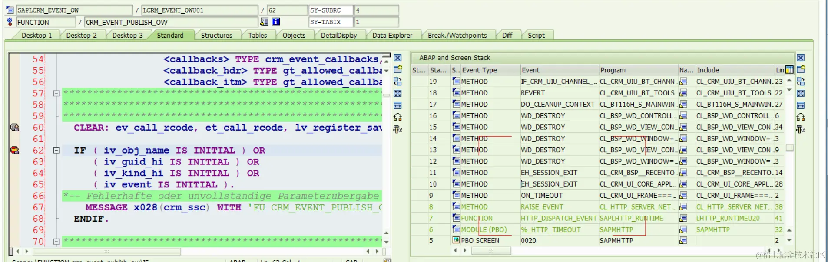Close the ABAP and Screen Stack tool
Viewport: 828px width, 262px height.
click(x=801, y=58)
